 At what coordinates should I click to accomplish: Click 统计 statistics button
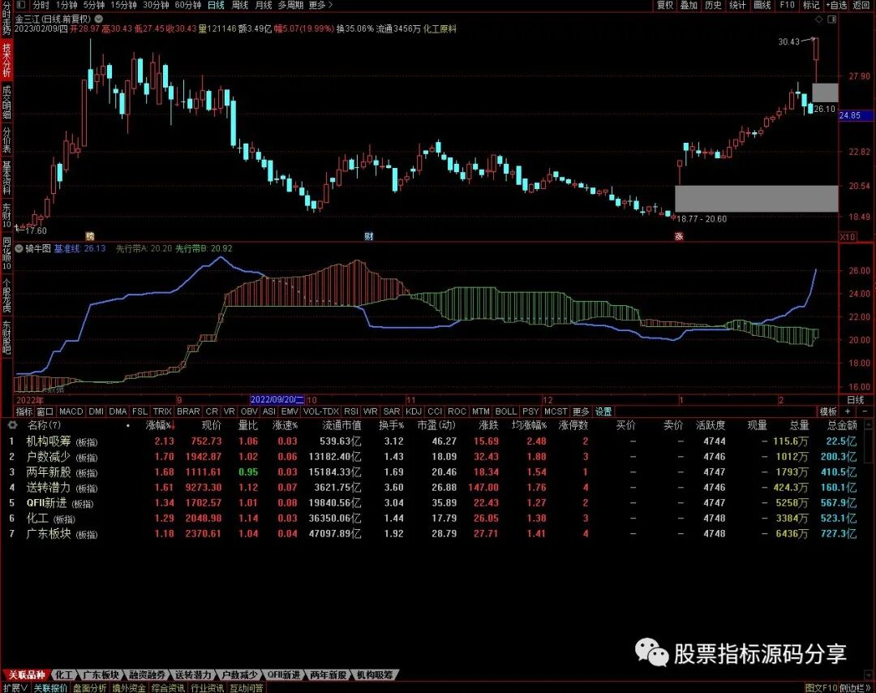coord(737,5)
